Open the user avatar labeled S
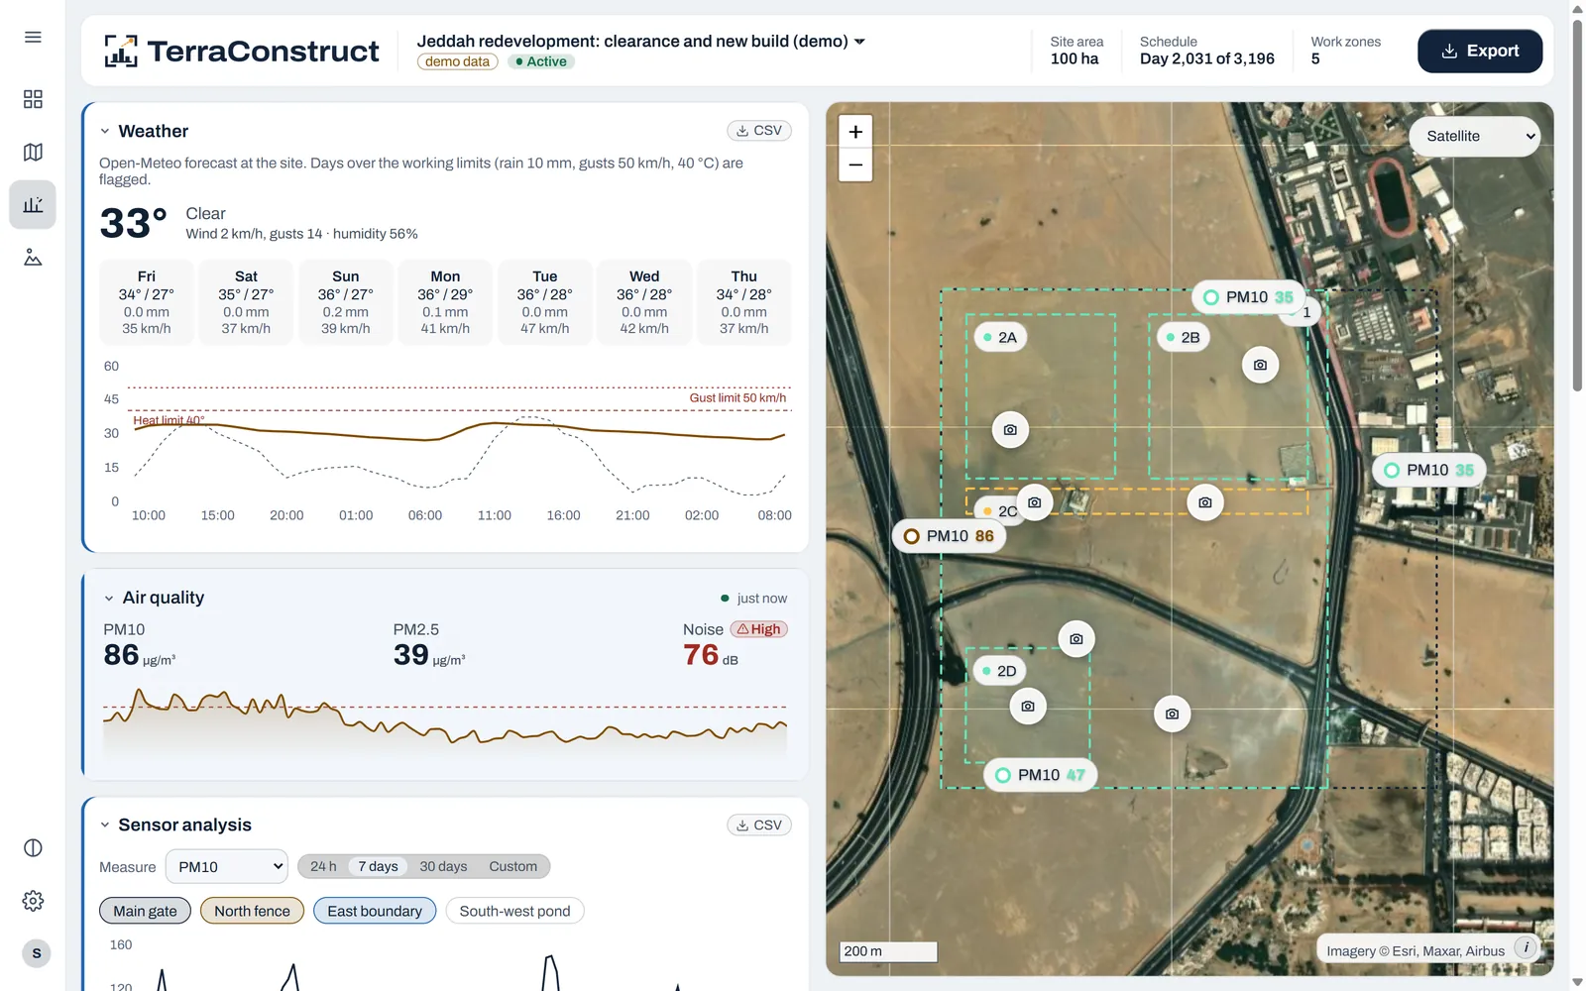The height and width of the screenshot is (991, 1586). pyautogui.click(x=37, y=953)
